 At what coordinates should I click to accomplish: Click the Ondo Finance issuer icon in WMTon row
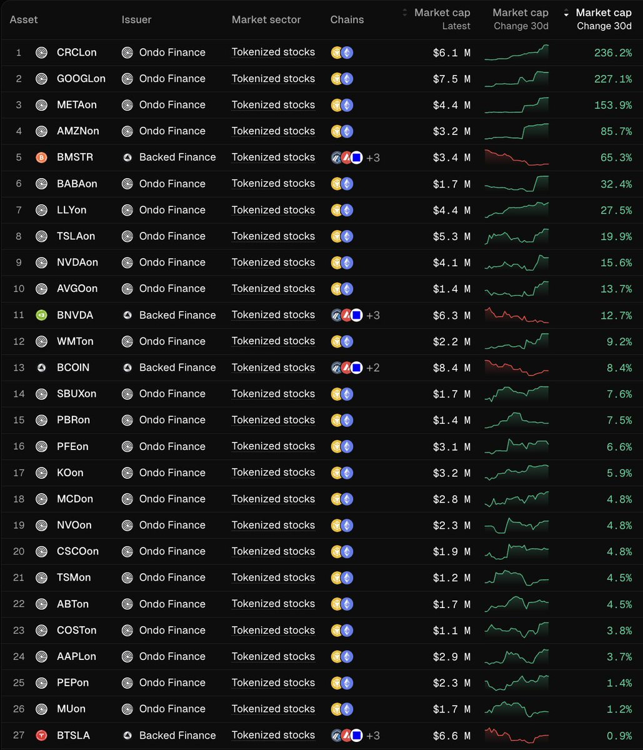[127, 341]
